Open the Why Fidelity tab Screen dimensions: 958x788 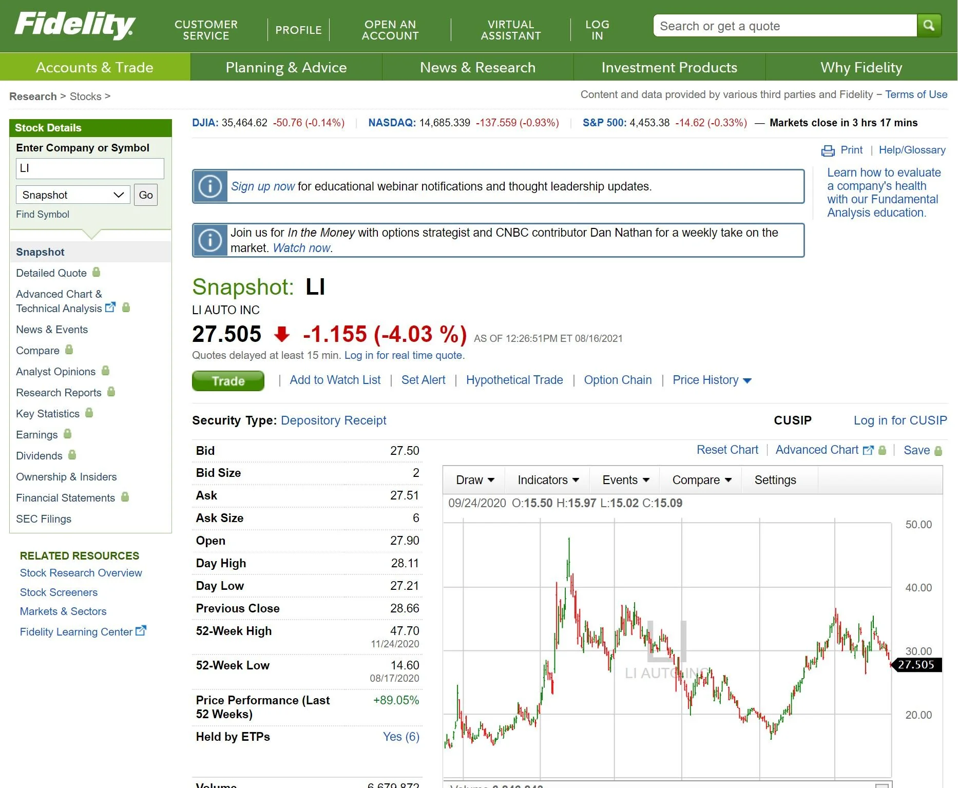click(x=861, y=67)
